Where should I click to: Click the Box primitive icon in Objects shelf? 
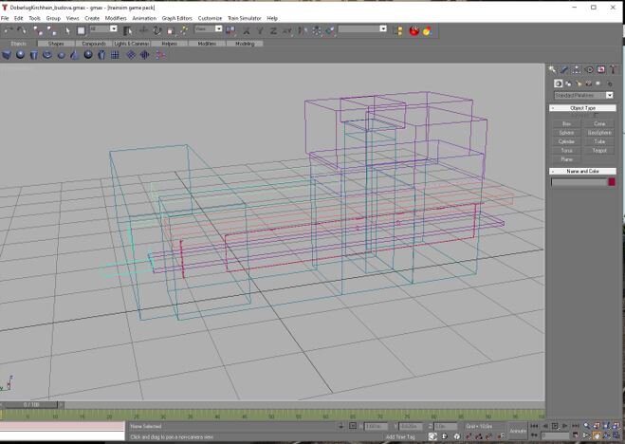click(x=7, y=55)
